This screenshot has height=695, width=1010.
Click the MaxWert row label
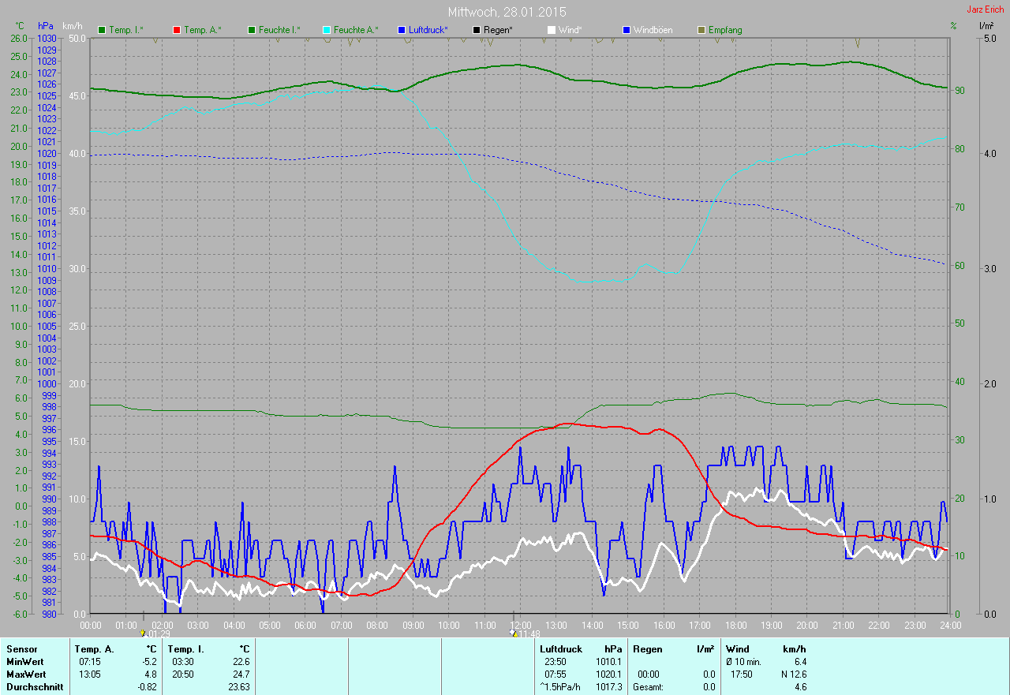click(x=25, y=674)
